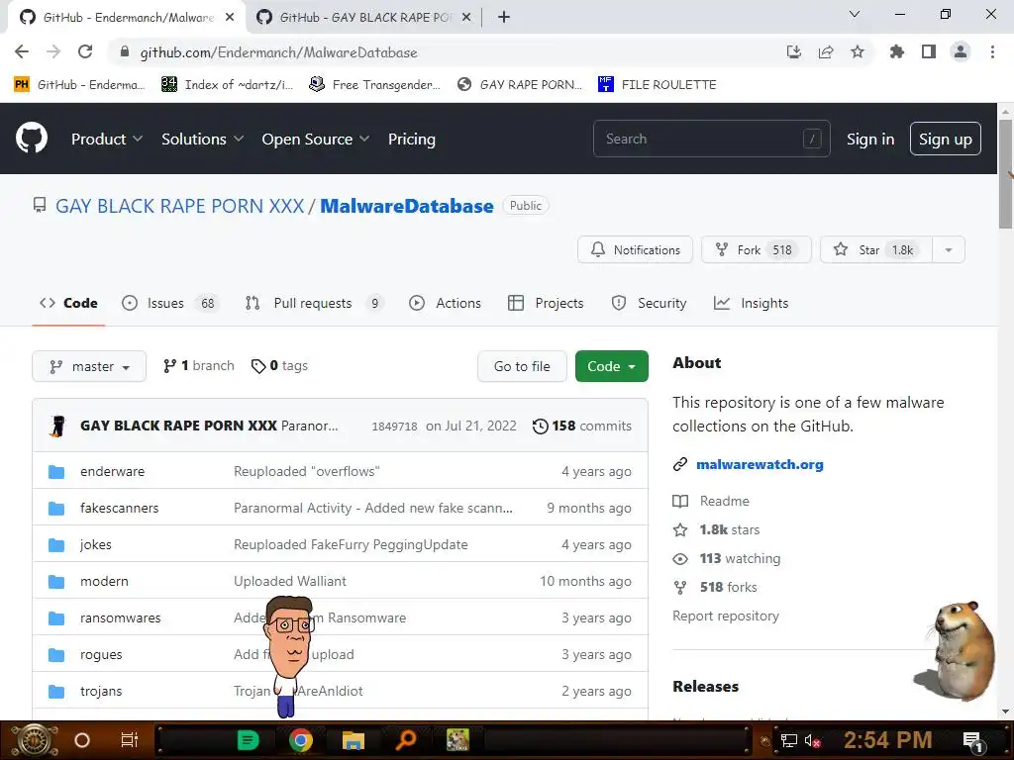The height and width of the screenshot is (760, 1014).
Task: Click the GitHub Octocat logo
Action: click(x=32, y=139)
